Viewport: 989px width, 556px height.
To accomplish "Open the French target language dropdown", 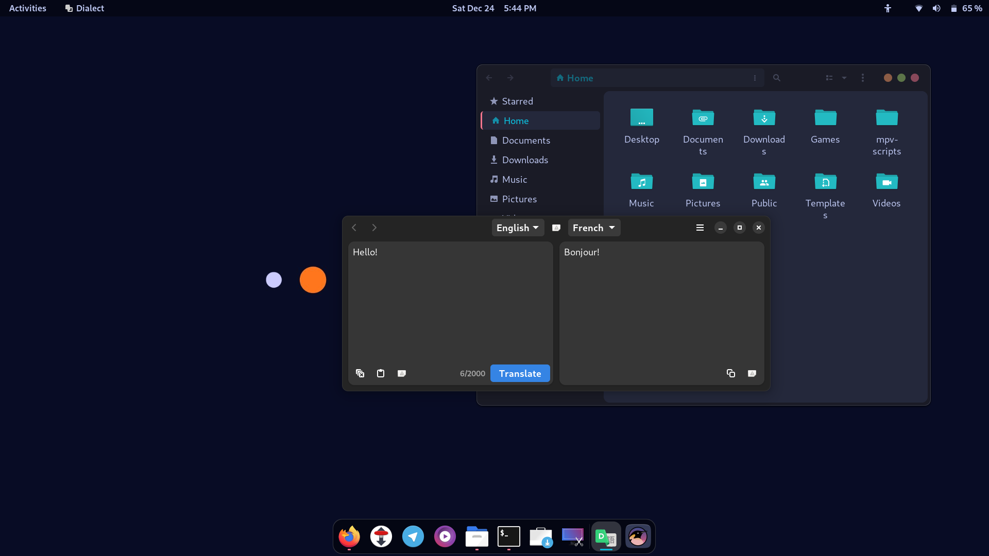I will coord(593,228).
